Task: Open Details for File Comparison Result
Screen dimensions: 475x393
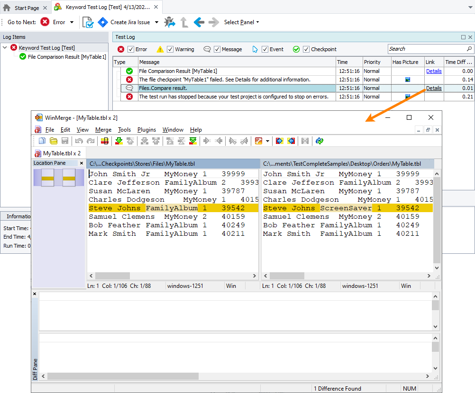Action: 434,71
